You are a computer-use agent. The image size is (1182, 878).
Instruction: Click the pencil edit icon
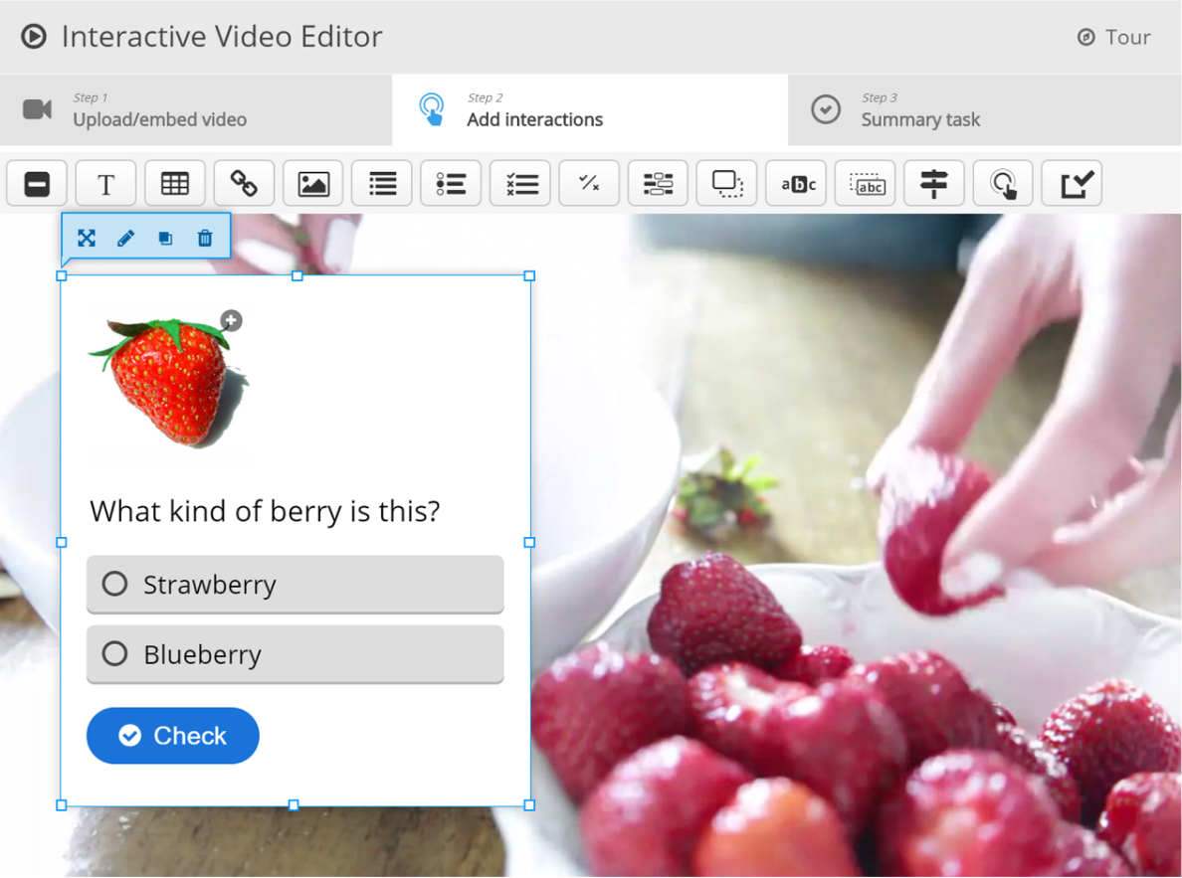125,239
